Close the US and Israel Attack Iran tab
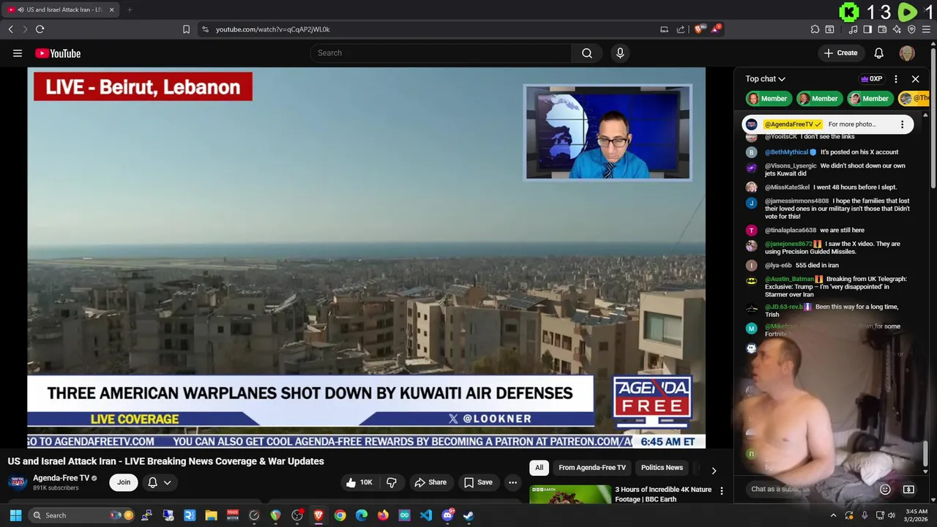Screen dimensions: 937x527 [x=111, y=10]
